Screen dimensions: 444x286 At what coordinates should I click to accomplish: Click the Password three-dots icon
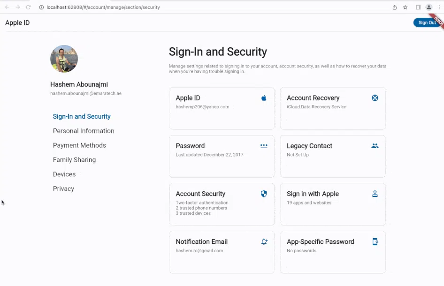click(264, 146)
